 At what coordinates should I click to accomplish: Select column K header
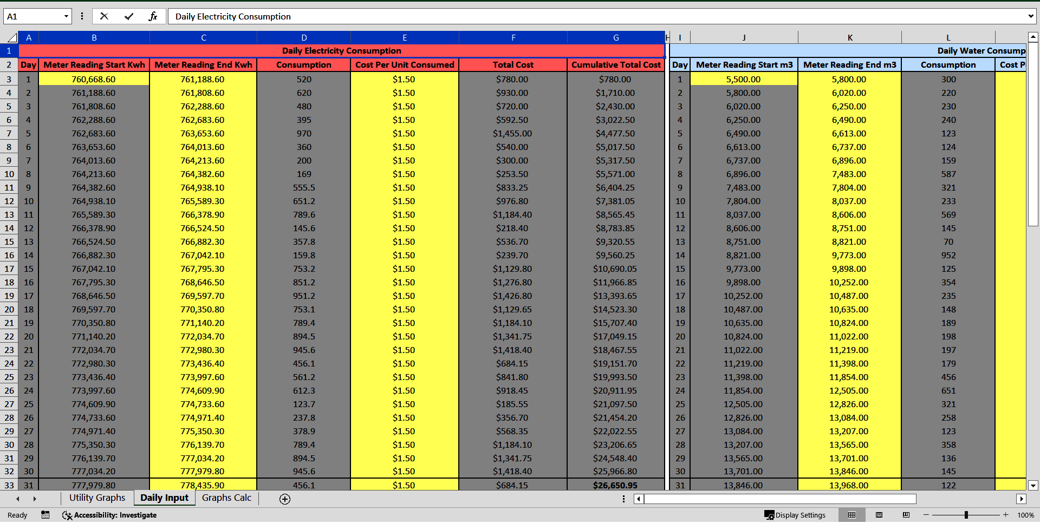(850, 37)
